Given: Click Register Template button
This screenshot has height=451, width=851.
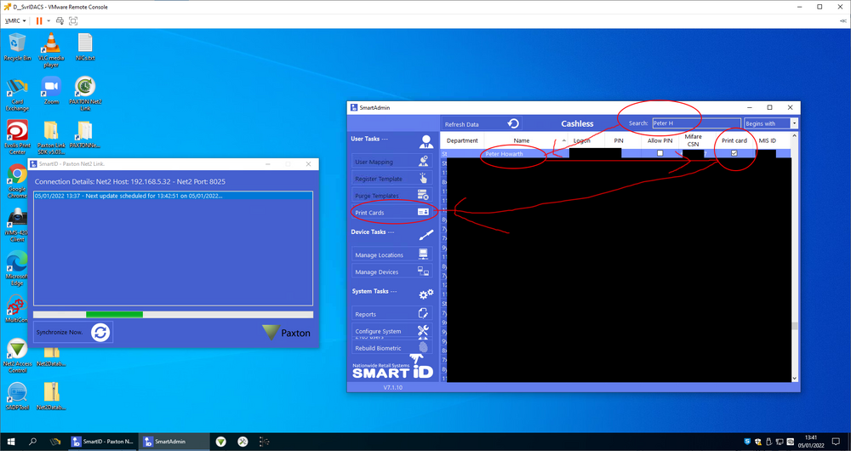Looking at the screenshot, I should [391, 179].
